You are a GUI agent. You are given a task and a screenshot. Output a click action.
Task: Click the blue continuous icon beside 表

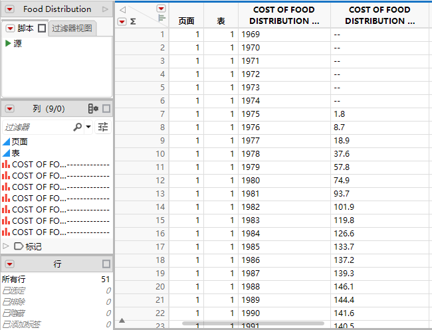tap(7, 153)
